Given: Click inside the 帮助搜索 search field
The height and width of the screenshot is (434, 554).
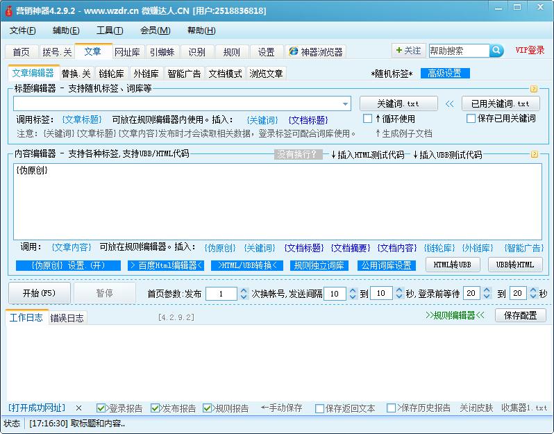Looking at the screenshot, I should (x=458, y=51).
